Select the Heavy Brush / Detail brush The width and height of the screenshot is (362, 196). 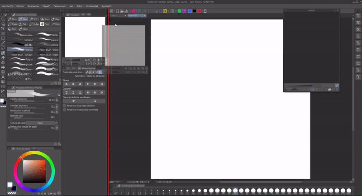coord(47,50)
